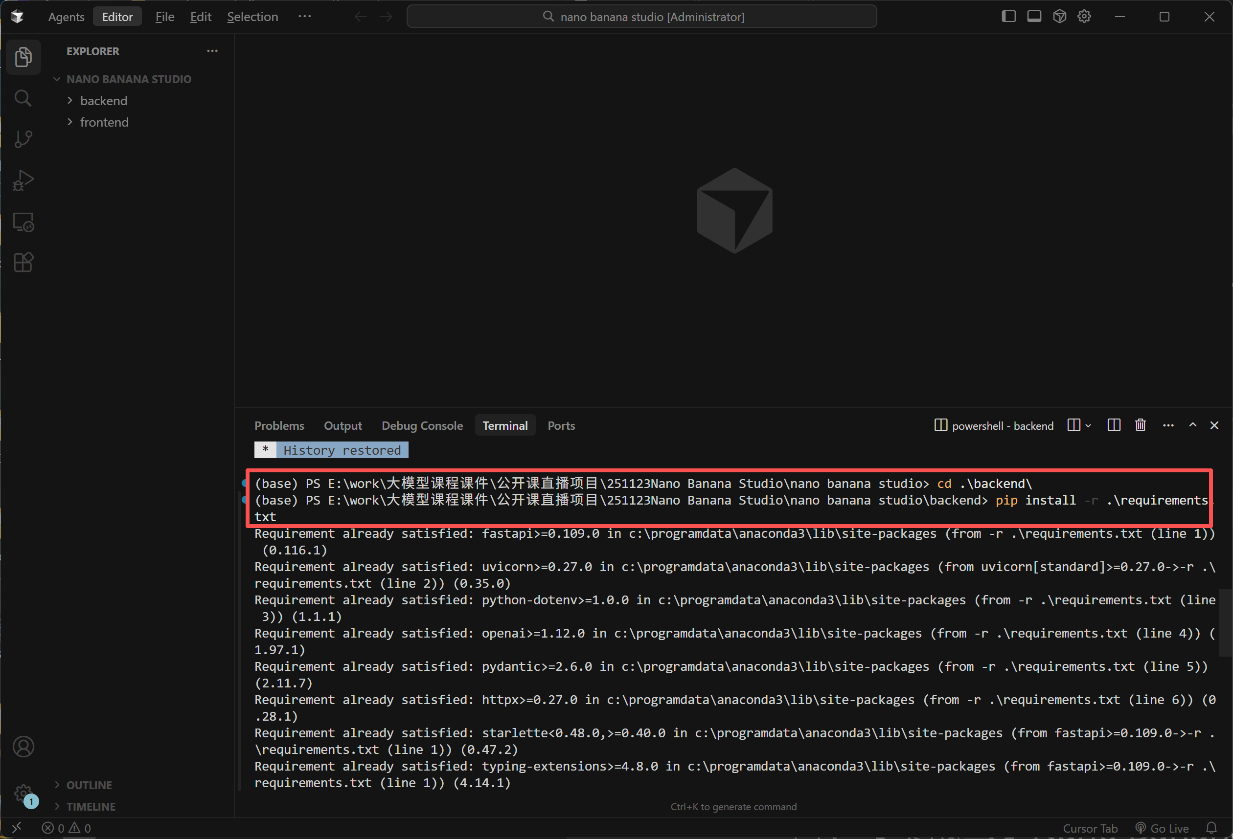This screenshot has height=839, width=1233.
Task: Switch to the Ports tab
Action: tap(561, 425)
